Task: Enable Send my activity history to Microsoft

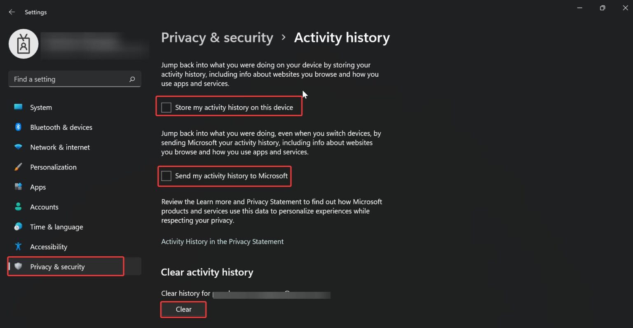Action: 166,176
